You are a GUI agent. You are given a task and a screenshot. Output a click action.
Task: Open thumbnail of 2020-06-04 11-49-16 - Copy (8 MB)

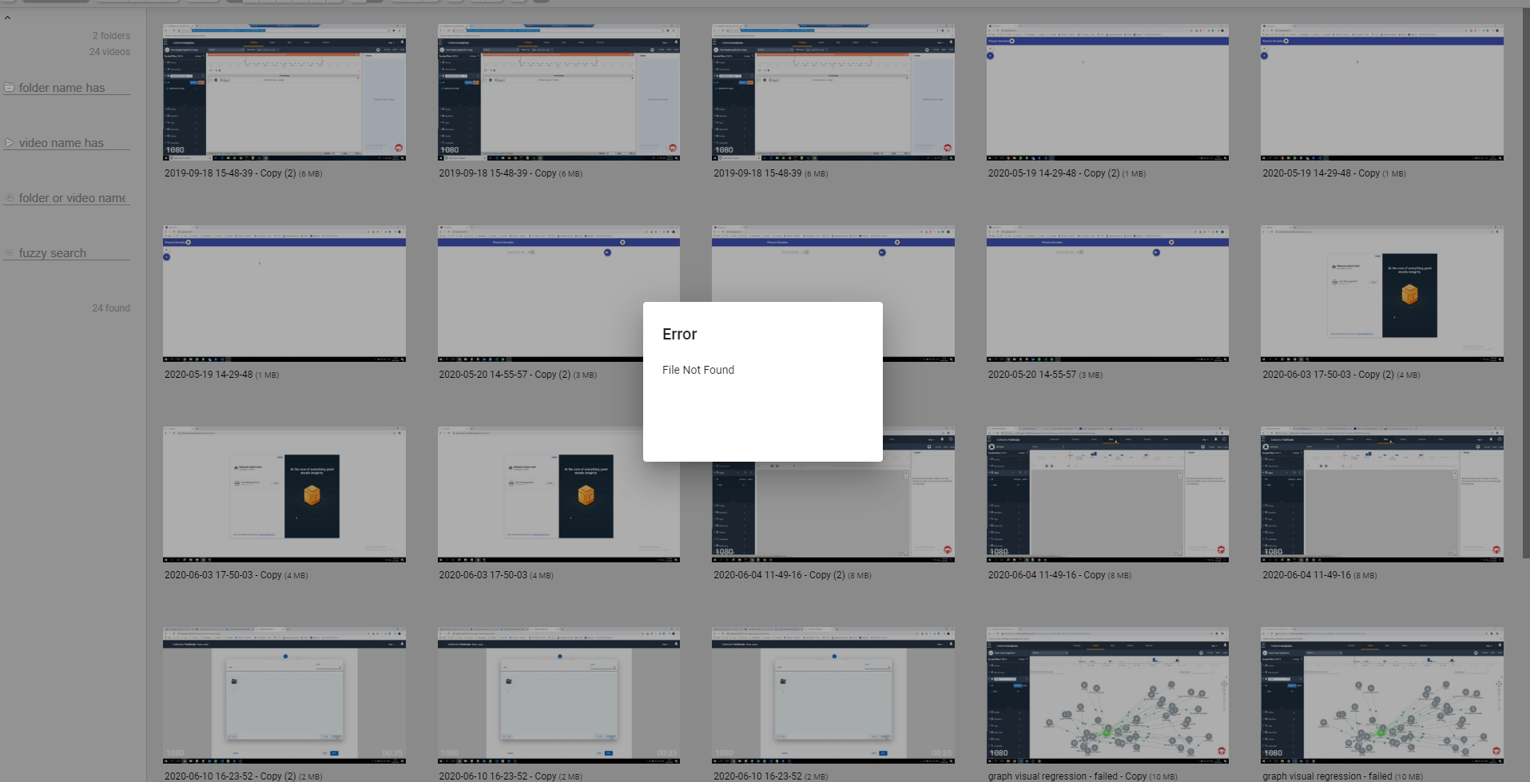tap(1107, 494)
